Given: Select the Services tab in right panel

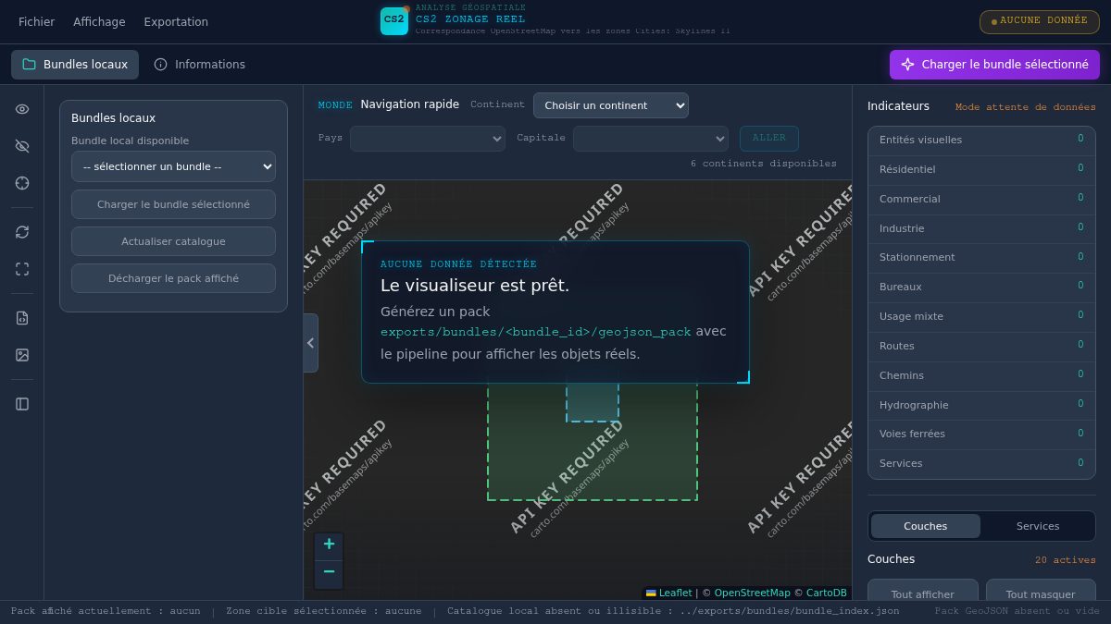Looking at the screenshot, I should 1038,526.
